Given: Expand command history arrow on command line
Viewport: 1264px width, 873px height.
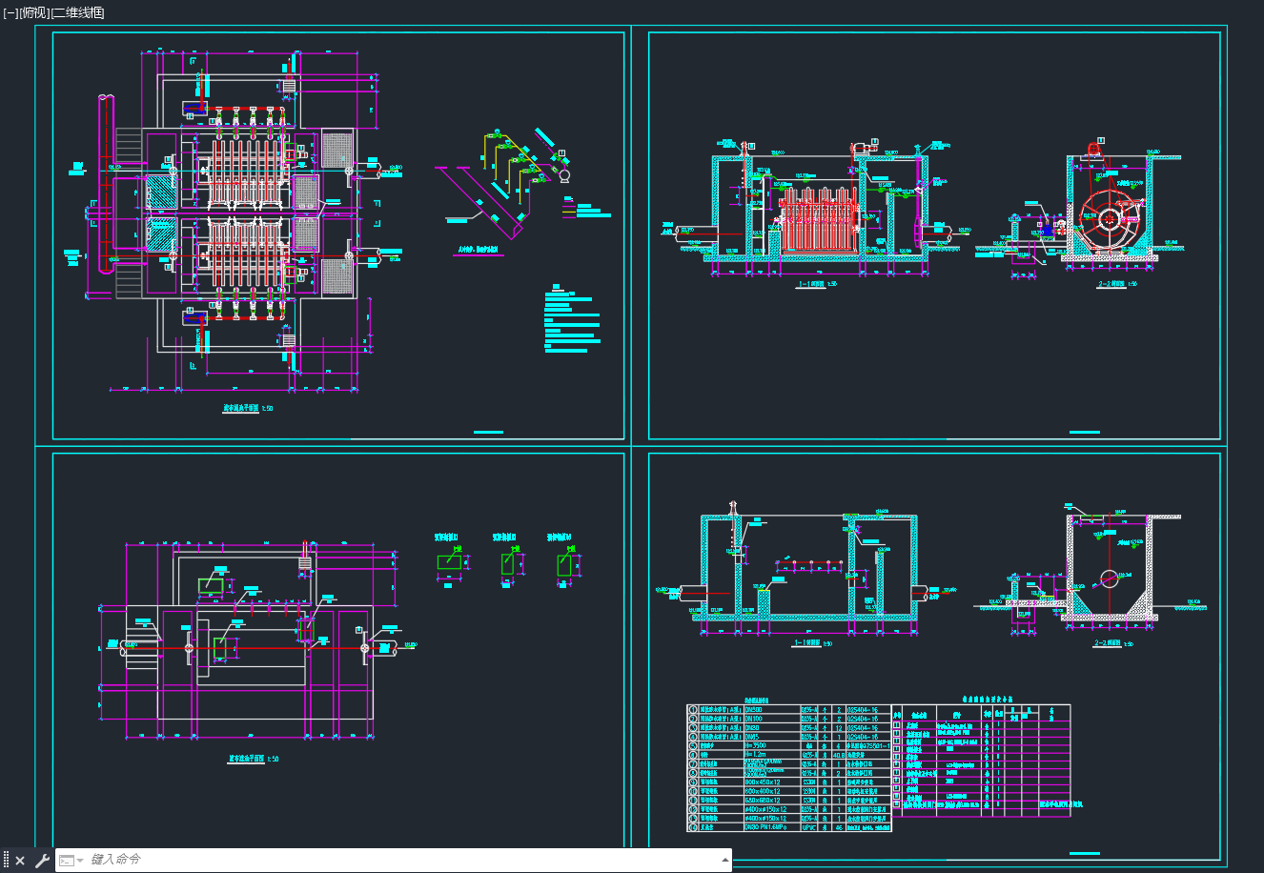Looking at the screenshot, I should tap(725, 860).
